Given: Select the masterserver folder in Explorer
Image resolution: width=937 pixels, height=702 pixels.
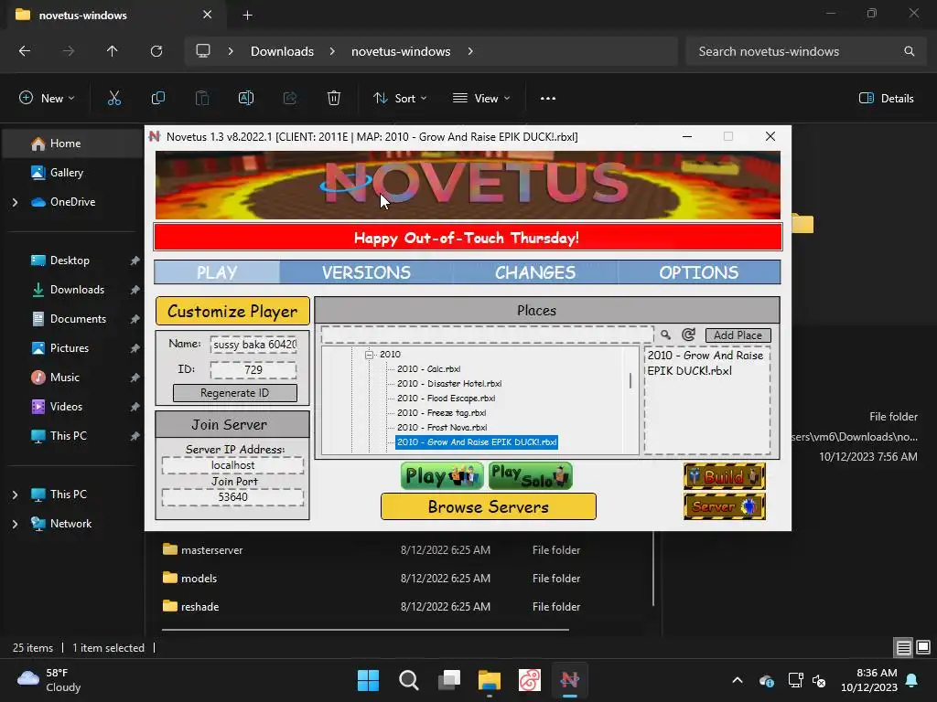Looking at the screenshot, I should (x=211, y=549).
